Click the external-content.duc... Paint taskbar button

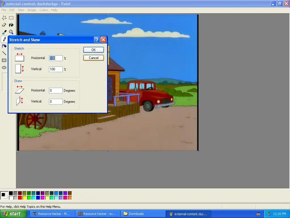pyautogui.click(x=188, y=214)
